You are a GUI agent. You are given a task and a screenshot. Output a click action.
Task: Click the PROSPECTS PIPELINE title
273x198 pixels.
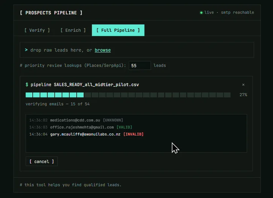[51, 13]
